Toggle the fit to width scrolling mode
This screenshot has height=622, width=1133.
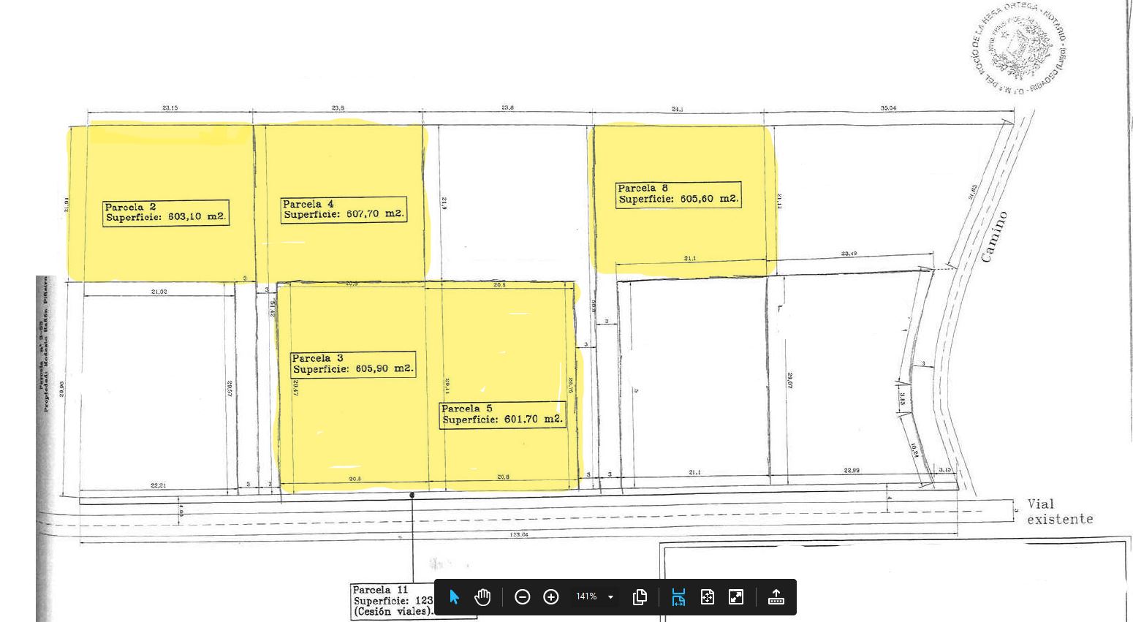coord(678,597)
